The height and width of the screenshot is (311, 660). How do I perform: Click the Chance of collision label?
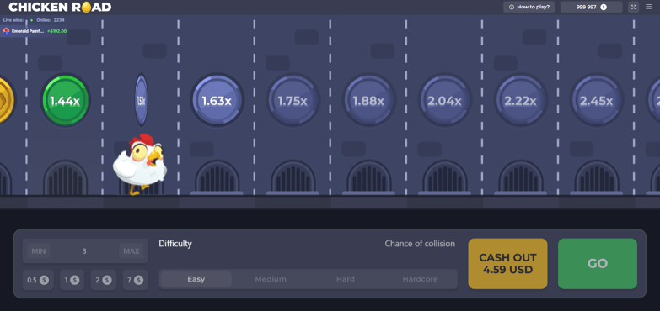coord(420,244)
